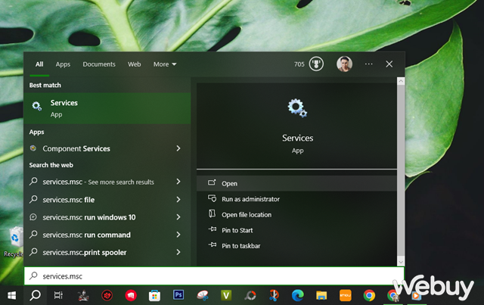The image size is (484, 305).
Task: Choose Run as administrator
Action: [296, 199]
